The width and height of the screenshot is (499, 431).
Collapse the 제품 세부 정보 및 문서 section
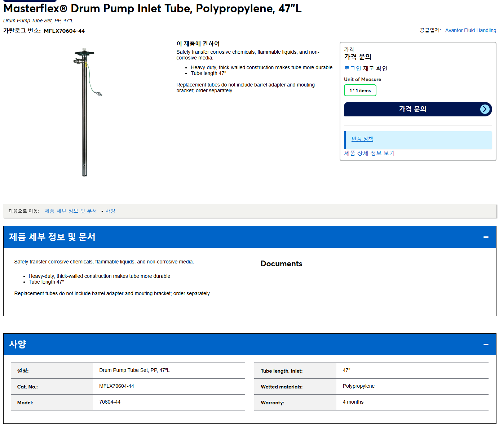point(486,237)
